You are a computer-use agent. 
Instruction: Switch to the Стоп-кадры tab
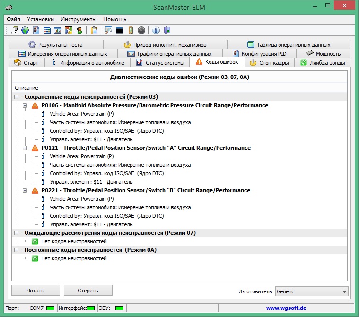pyautogui.click(x=270, y=62)
